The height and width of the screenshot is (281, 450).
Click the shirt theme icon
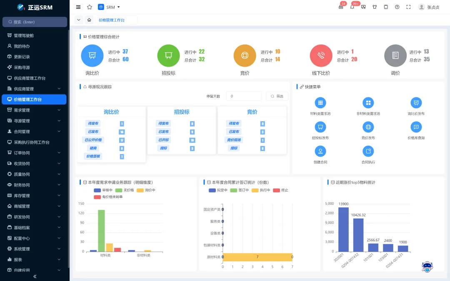click(375, 7)
